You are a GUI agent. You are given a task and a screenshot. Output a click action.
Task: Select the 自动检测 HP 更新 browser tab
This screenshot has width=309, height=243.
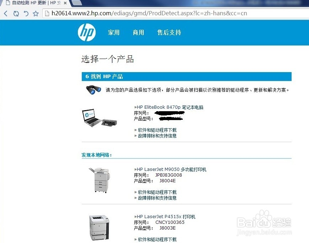coord(36,3)
